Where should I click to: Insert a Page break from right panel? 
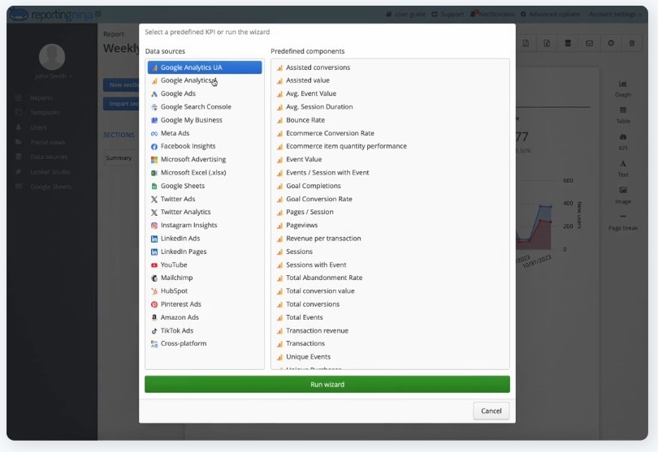(x=623, y=222)
